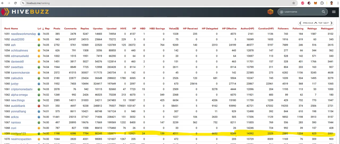Go back with the browser back arrow

coord(3,3)
